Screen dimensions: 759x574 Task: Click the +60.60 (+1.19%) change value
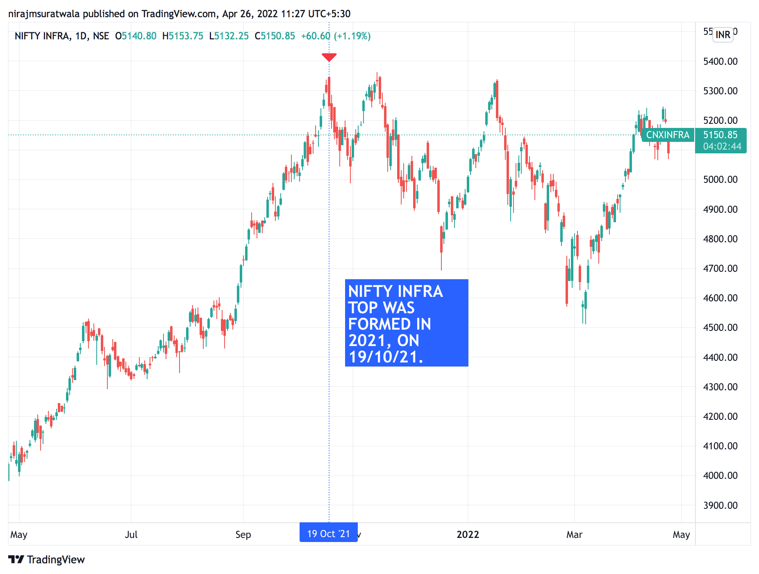[x=336, y=36]
